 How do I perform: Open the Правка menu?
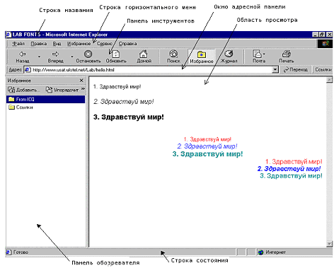(x=39, y=44)
